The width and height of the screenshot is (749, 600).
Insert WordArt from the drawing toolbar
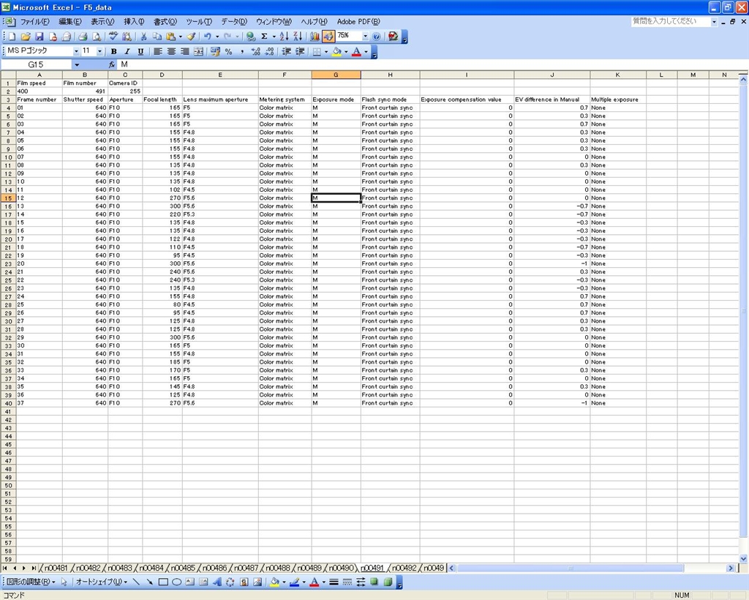tap(217, 582)
